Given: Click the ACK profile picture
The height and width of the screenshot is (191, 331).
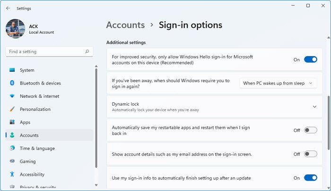Looking at the screenshot, I should pos(15,28).
